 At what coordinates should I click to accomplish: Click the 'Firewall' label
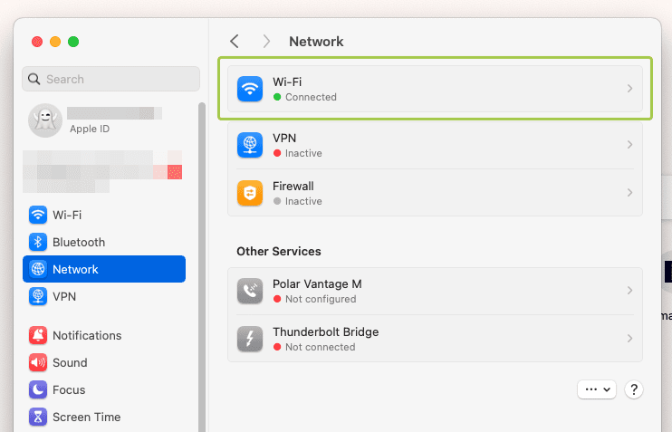(x=293, y=186)
